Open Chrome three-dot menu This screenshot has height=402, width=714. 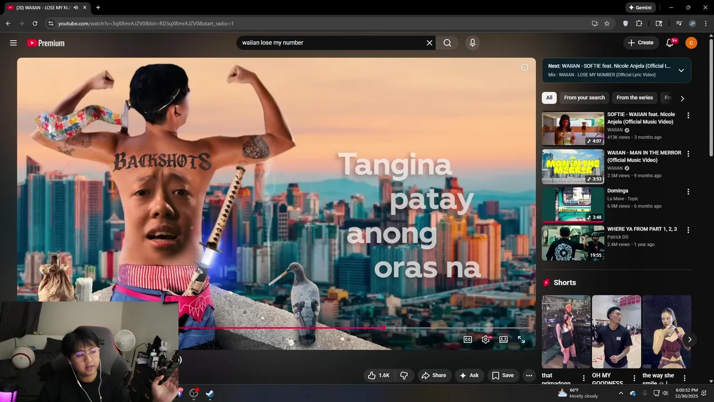pos(705,23)
